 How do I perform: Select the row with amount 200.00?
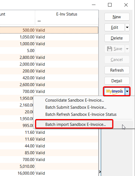(49, 71)
